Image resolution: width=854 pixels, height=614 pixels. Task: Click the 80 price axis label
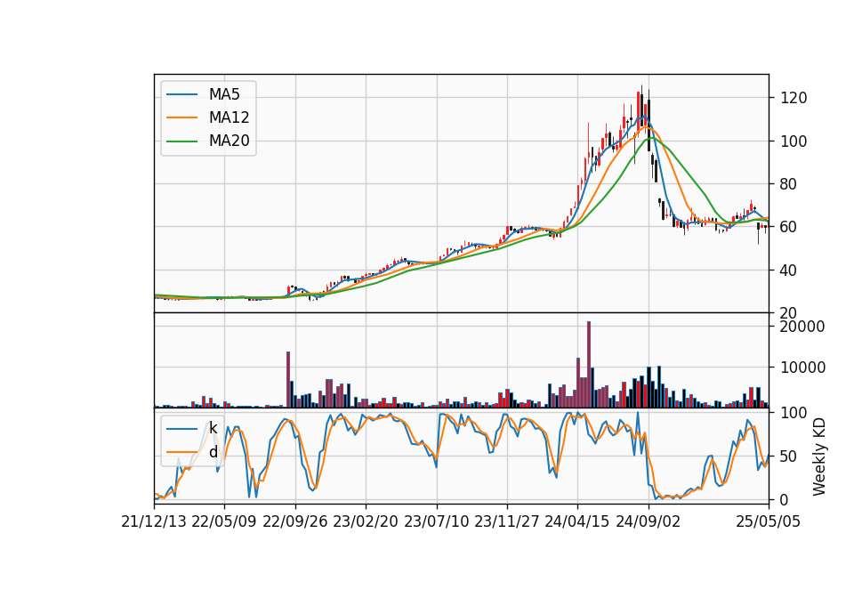pos(789,184)
